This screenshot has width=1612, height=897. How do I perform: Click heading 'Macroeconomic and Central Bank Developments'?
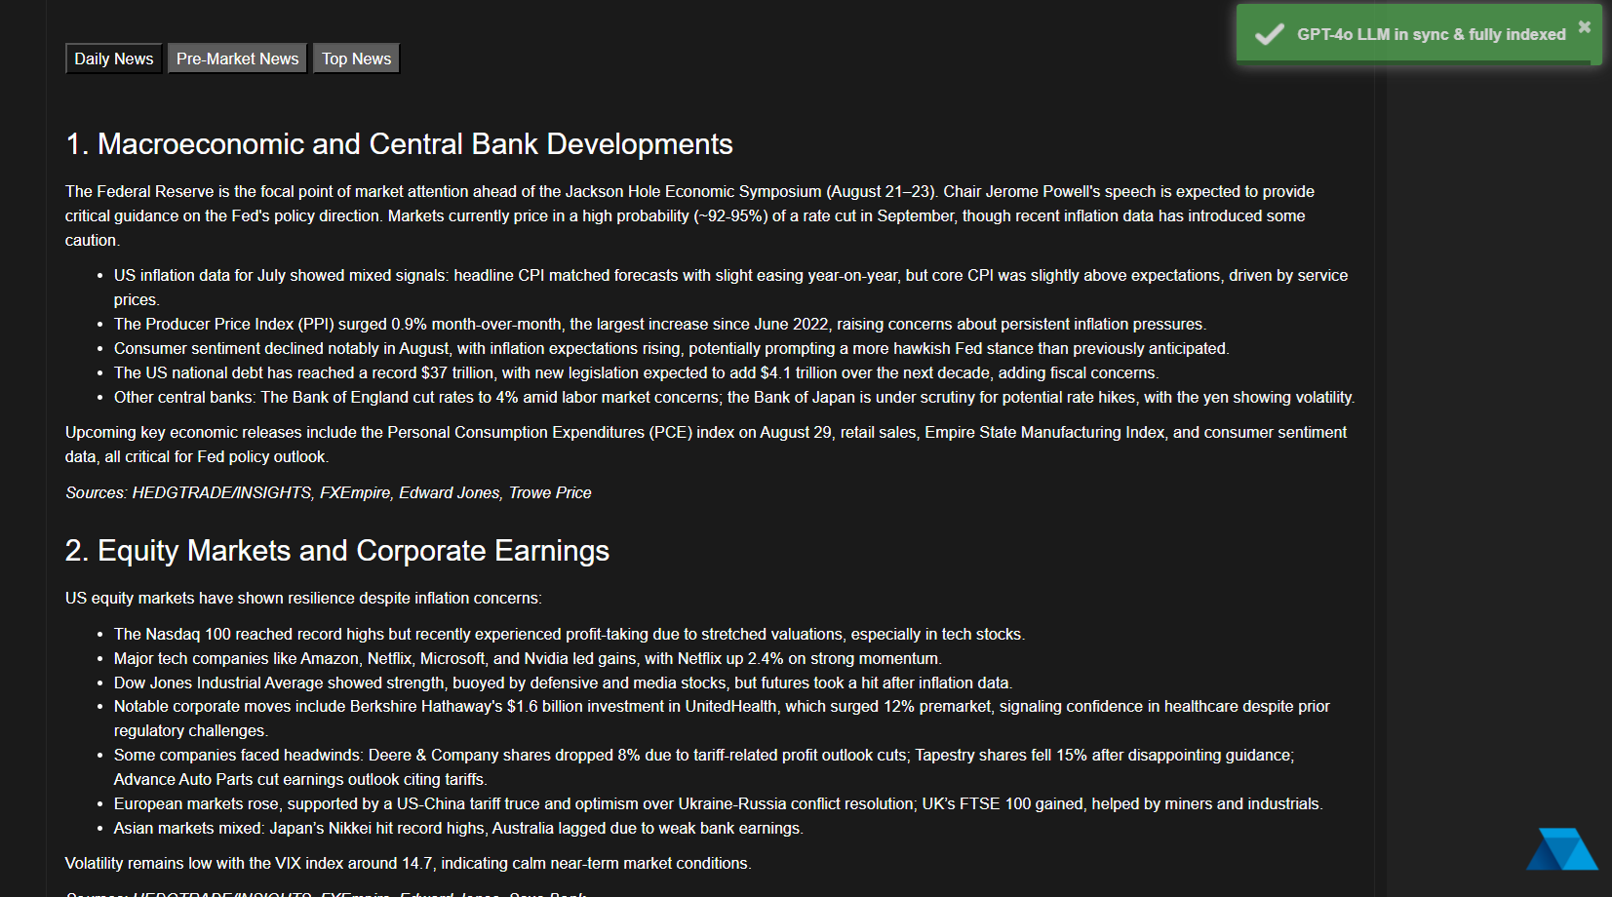(x=399, y=144)
